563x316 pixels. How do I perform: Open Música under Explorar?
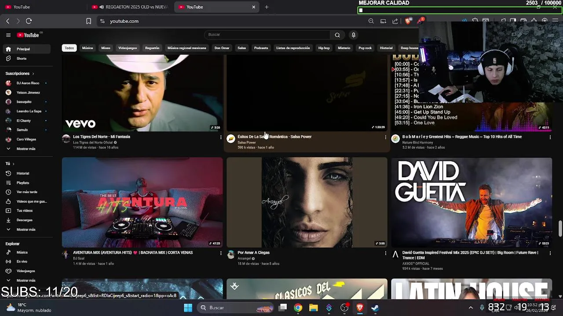26,252
